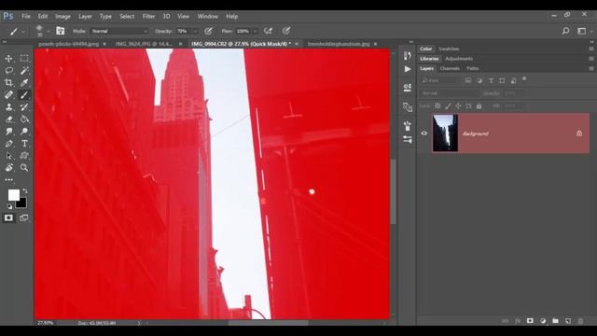The width and height of the screenshot is (597, 336).
Task: Switch to the Paths tab
Action: click(473, 68)
